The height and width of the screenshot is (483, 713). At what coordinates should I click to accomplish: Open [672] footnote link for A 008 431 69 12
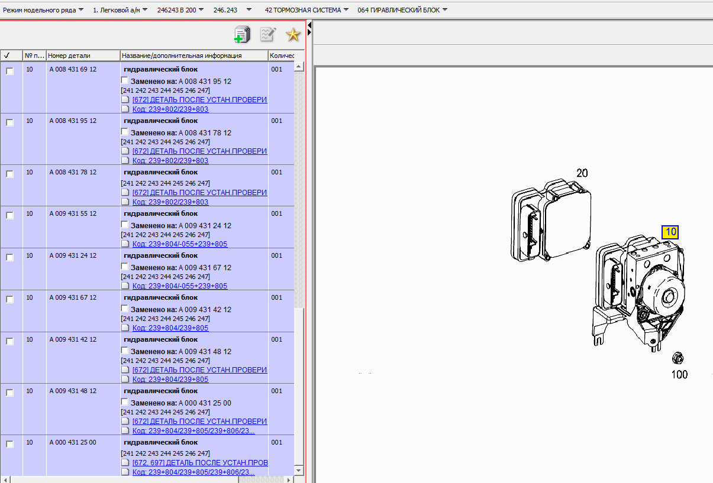[199, 100]
